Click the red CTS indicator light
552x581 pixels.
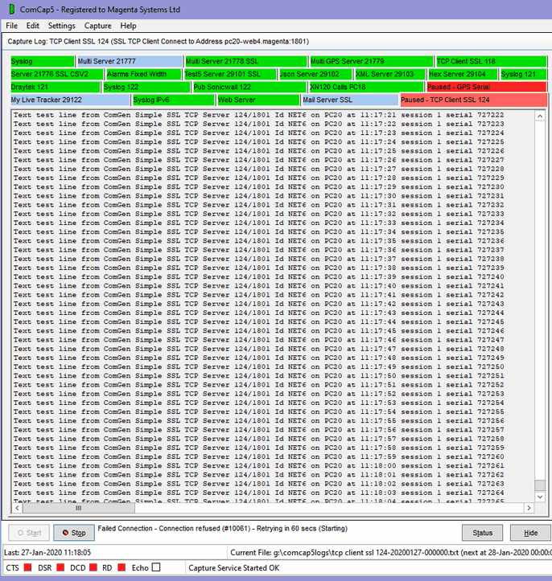(x=27, y=568)
